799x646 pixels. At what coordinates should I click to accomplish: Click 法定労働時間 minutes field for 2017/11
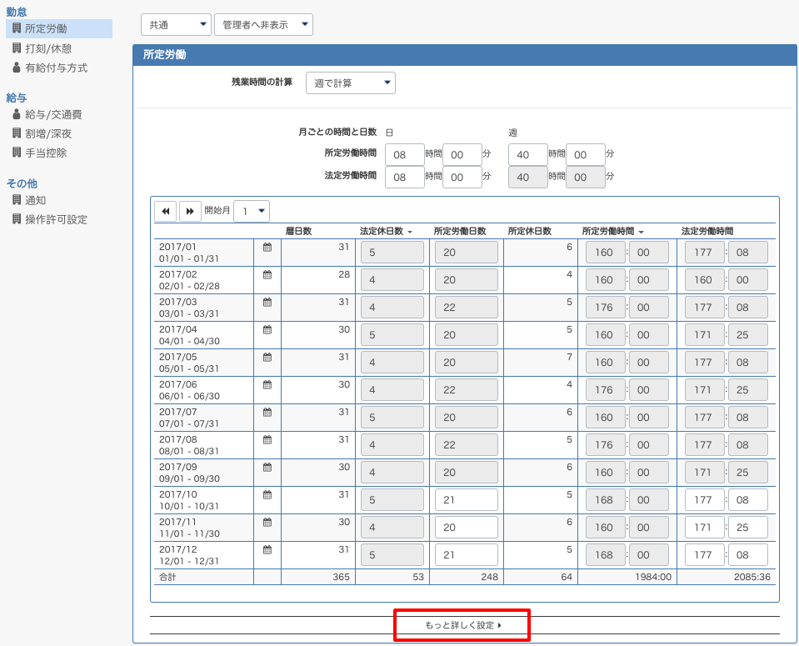coord(748,528)
